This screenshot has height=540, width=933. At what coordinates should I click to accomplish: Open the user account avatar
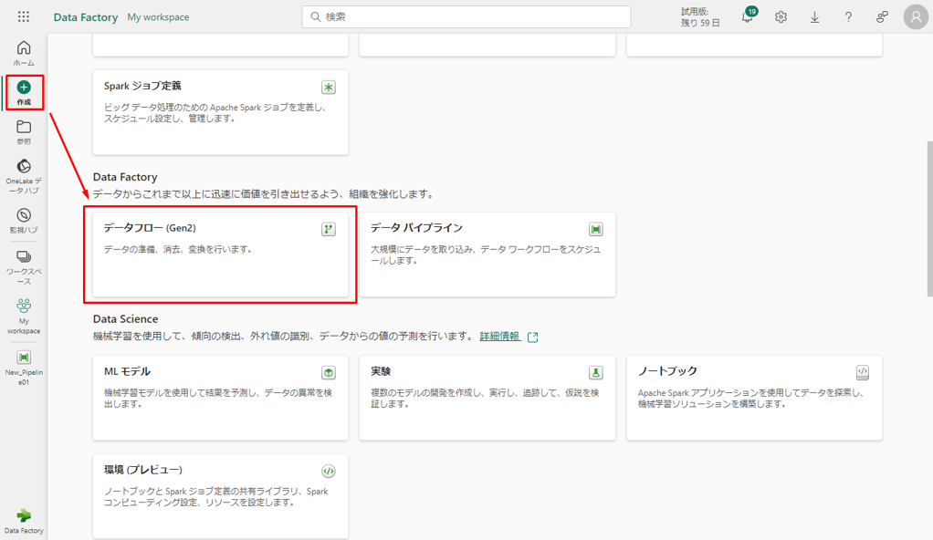[916, 16]
